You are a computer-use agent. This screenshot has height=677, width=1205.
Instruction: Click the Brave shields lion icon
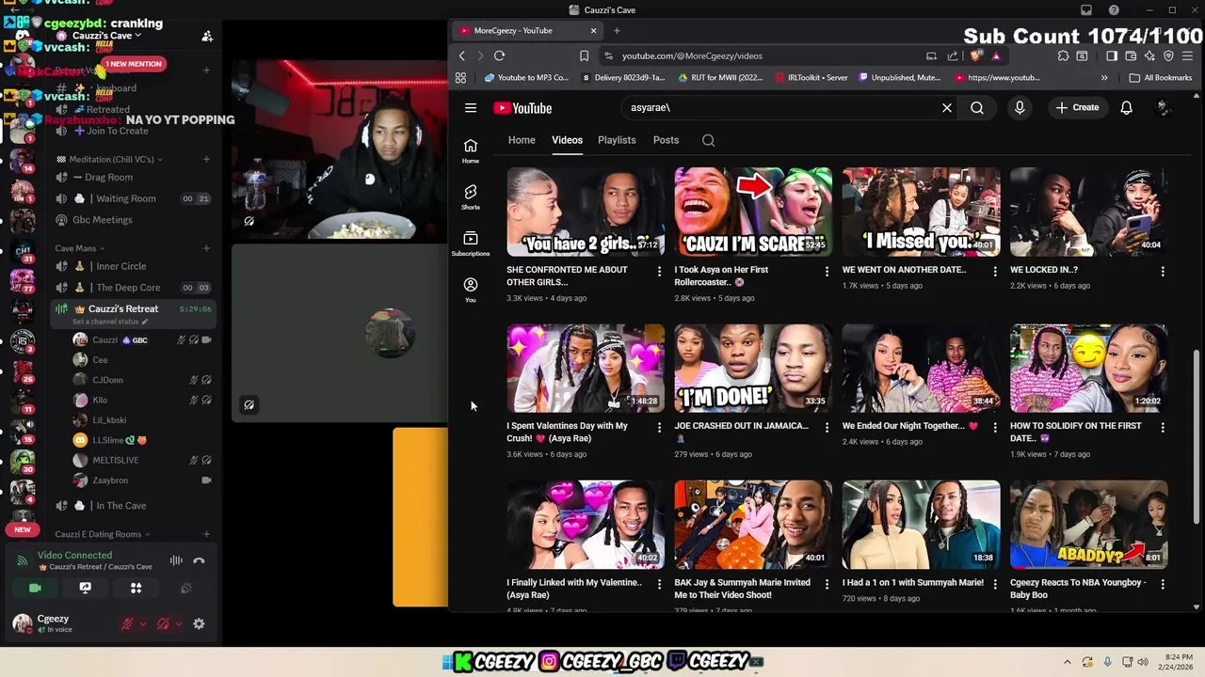(x=976, y=55)
